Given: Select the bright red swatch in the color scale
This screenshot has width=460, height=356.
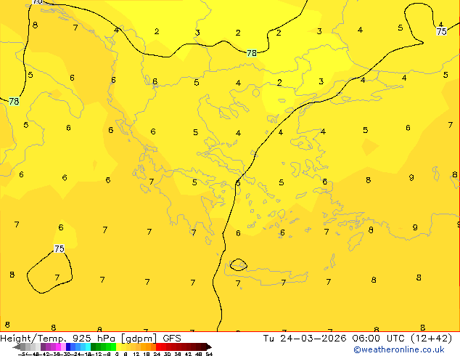Looking at the screenshot, I should [x=158, y=347].
